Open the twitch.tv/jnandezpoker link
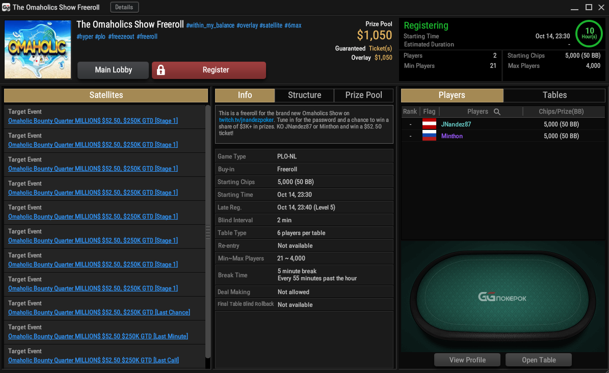 [246, 120]
